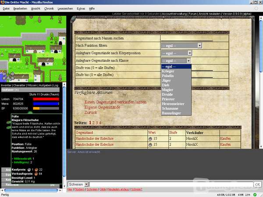Click the OK send button

(x=257, y=185)
